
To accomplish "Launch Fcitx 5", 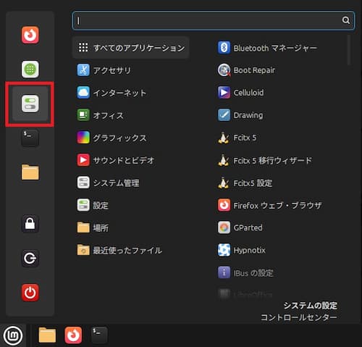I will (x=237, y=138).
